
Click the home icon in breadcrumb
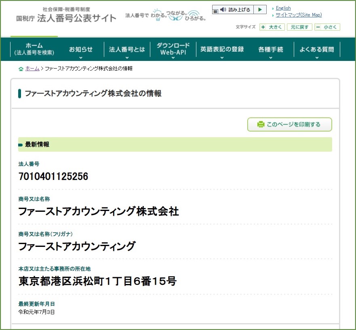[x=21, y=69]
